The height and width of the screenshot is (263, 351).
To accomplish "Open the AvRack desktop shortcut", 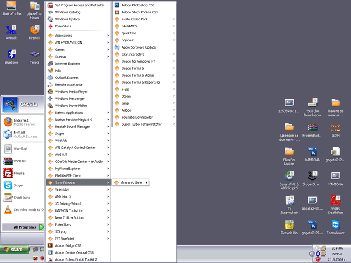I will pos(12,32).
